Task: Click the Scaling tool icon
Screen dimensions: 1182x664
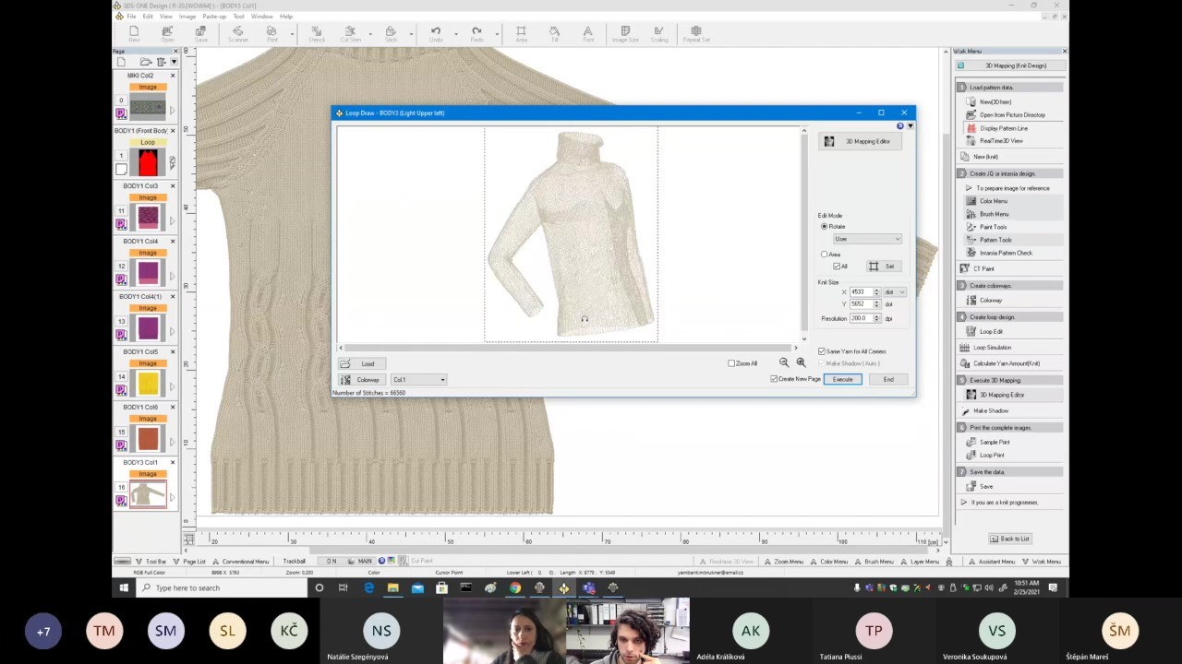Action: (x=659, y=33)
